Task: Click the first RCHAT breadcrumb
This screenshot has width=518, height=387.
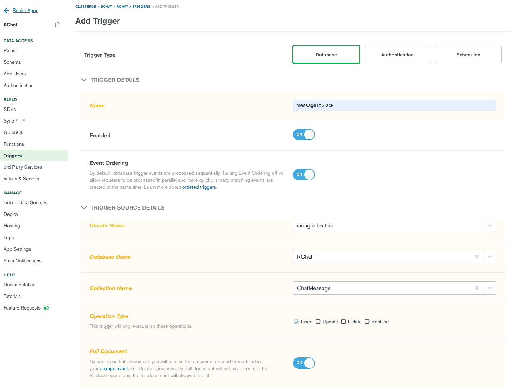Action: coord(106,7)
